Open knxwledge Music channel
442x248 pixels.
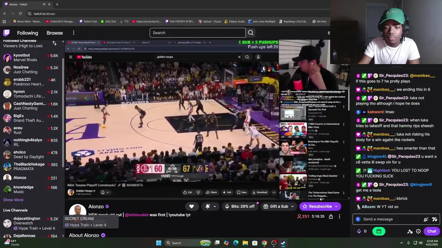[31, 189]
